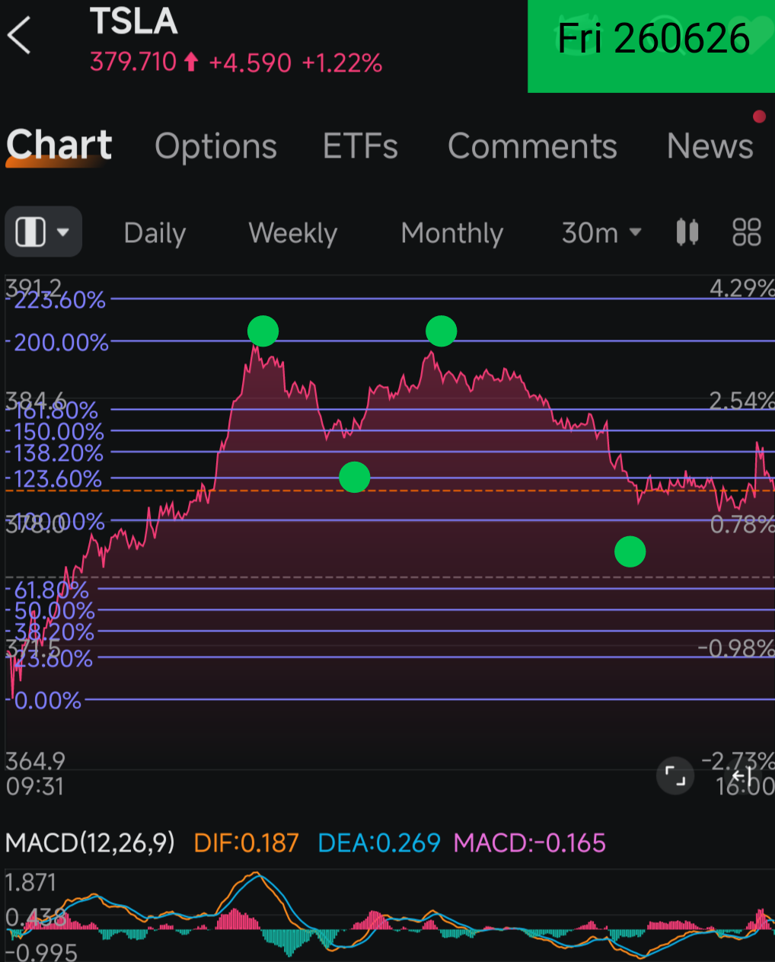Select the 123.60% Fibonacci level label
The width and height of the screenshot is (775, 962).
pos(58,479)
